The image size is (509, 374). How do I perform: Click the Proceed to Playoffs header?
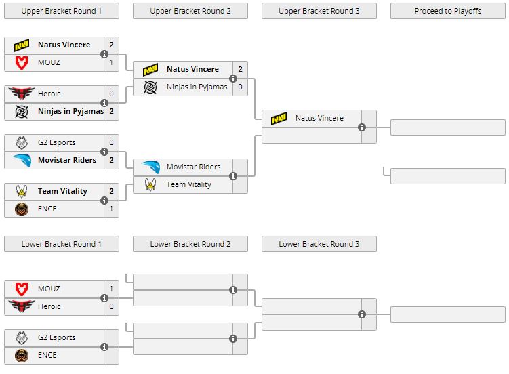448,12
